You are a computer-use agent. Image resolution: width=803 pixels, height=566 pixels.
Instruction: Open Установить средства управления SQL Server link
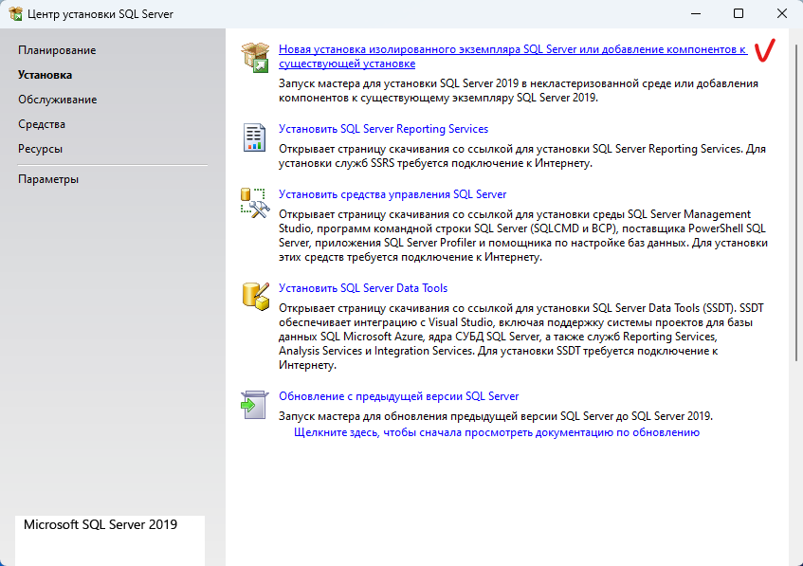[392, 194]
